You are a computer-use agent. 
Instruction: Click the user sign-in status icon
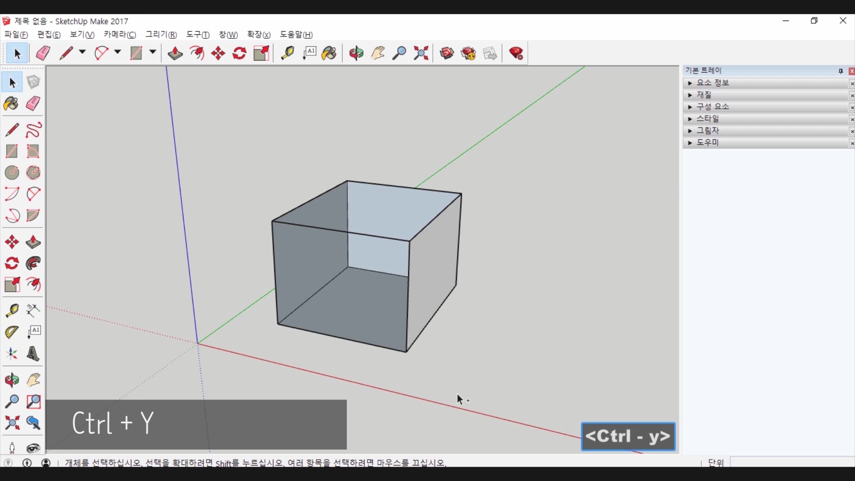pos(46,463)
